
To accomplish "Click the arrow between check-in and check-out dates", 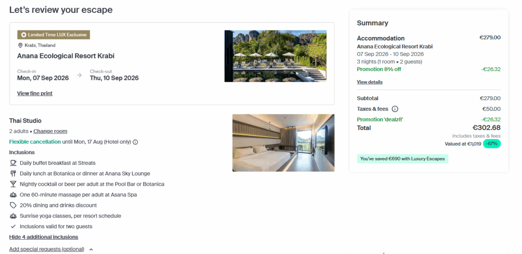I will pyautogui.click(x=79, y=75).
